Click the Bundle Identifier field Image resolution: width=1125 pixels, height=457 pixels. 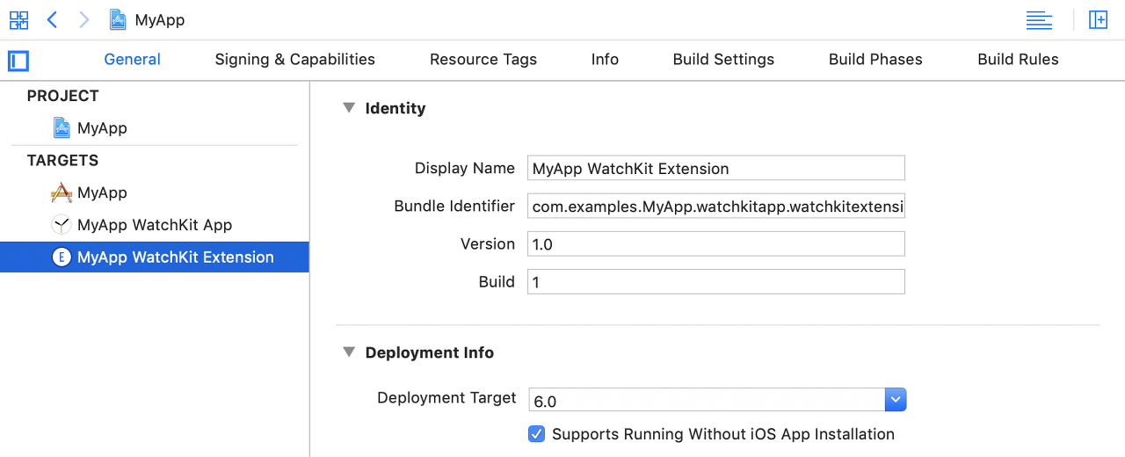(716, 206)
